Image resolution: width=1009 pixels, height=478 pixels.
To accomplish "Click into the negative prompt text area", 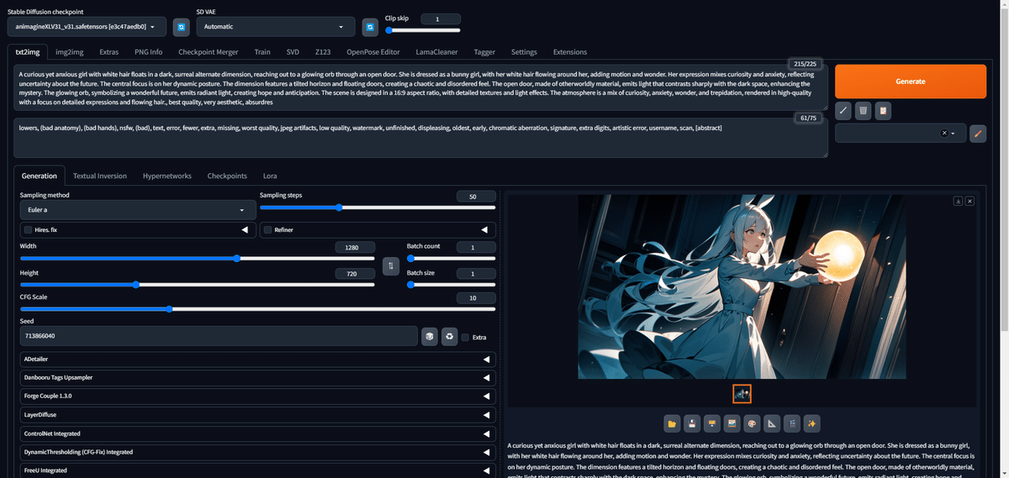I will point(420,137).
